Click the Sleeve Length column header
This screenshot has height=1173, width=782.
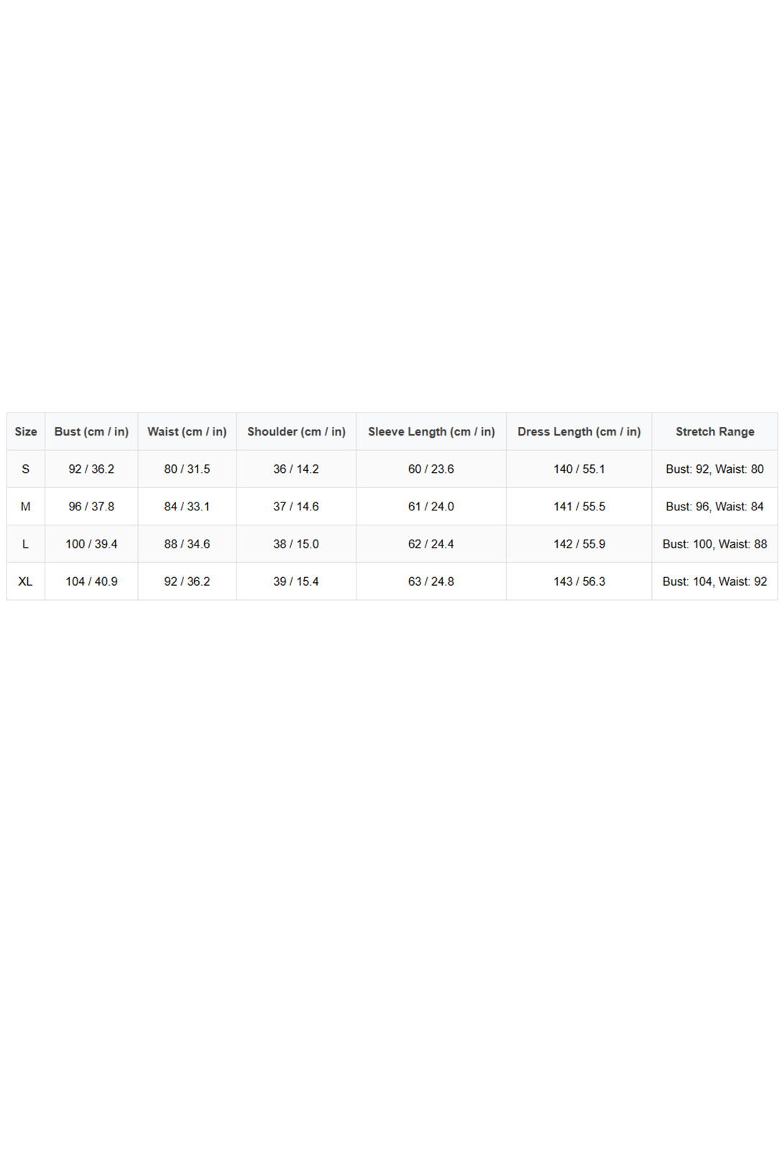pyautogui.click(x=431, y=431)
